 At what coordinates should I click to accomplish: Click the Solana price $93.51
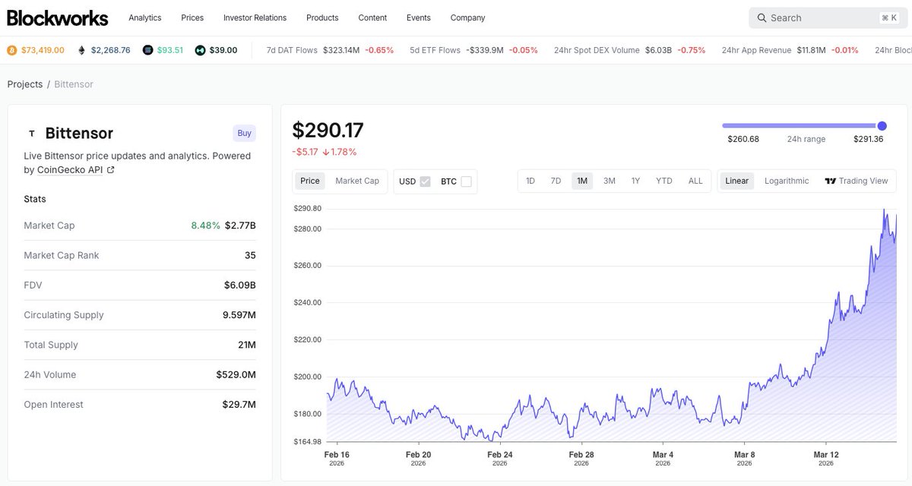coord(170,50)
